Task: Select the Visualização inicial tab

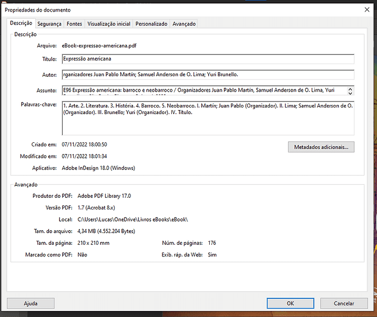Action: pyautogui.click(x=109, y=24)
